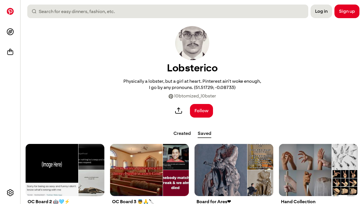Open the Settings gear icon
This screenshot has height=204, width=364.
pos(10,193)
